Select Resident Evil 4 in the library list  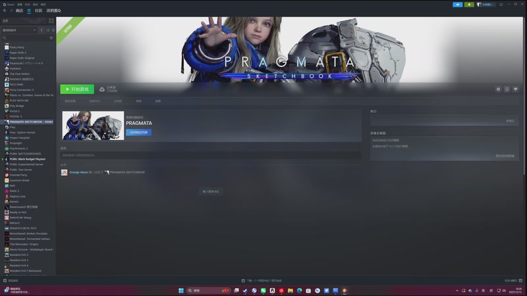coord(19,266)
